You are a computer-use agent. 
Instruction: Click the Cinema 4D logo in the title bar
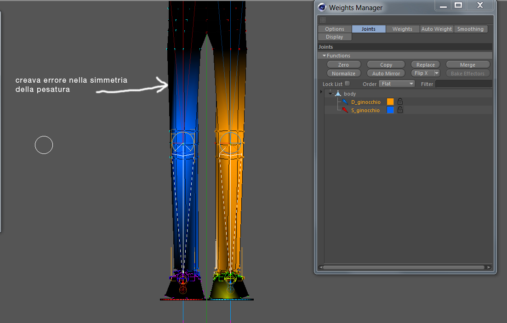[322, 7]
